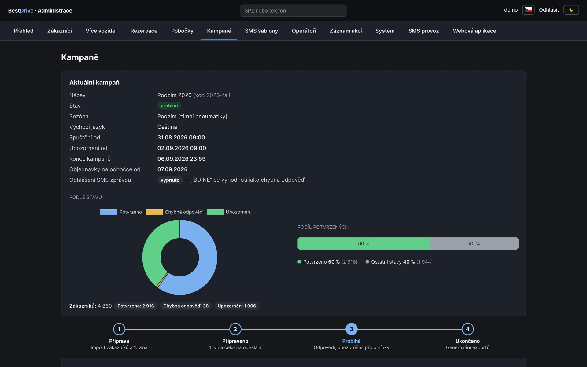Open the Přehled tab
The height and width of the screenshot is (367, 587).
point(24,31)
